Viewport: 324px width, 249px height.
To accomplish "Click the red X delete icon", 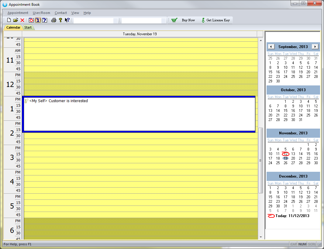I will click(22, 20).
